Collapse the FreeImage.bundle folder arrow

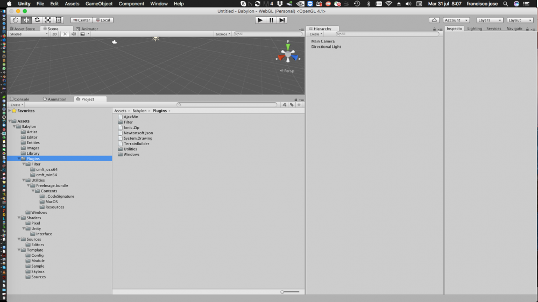coord(29,185)
